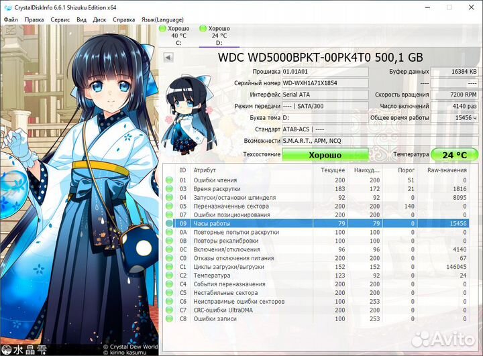Click raw value 1816 in spin-up row
The image size is (483, 356).
tap(460, 189)
